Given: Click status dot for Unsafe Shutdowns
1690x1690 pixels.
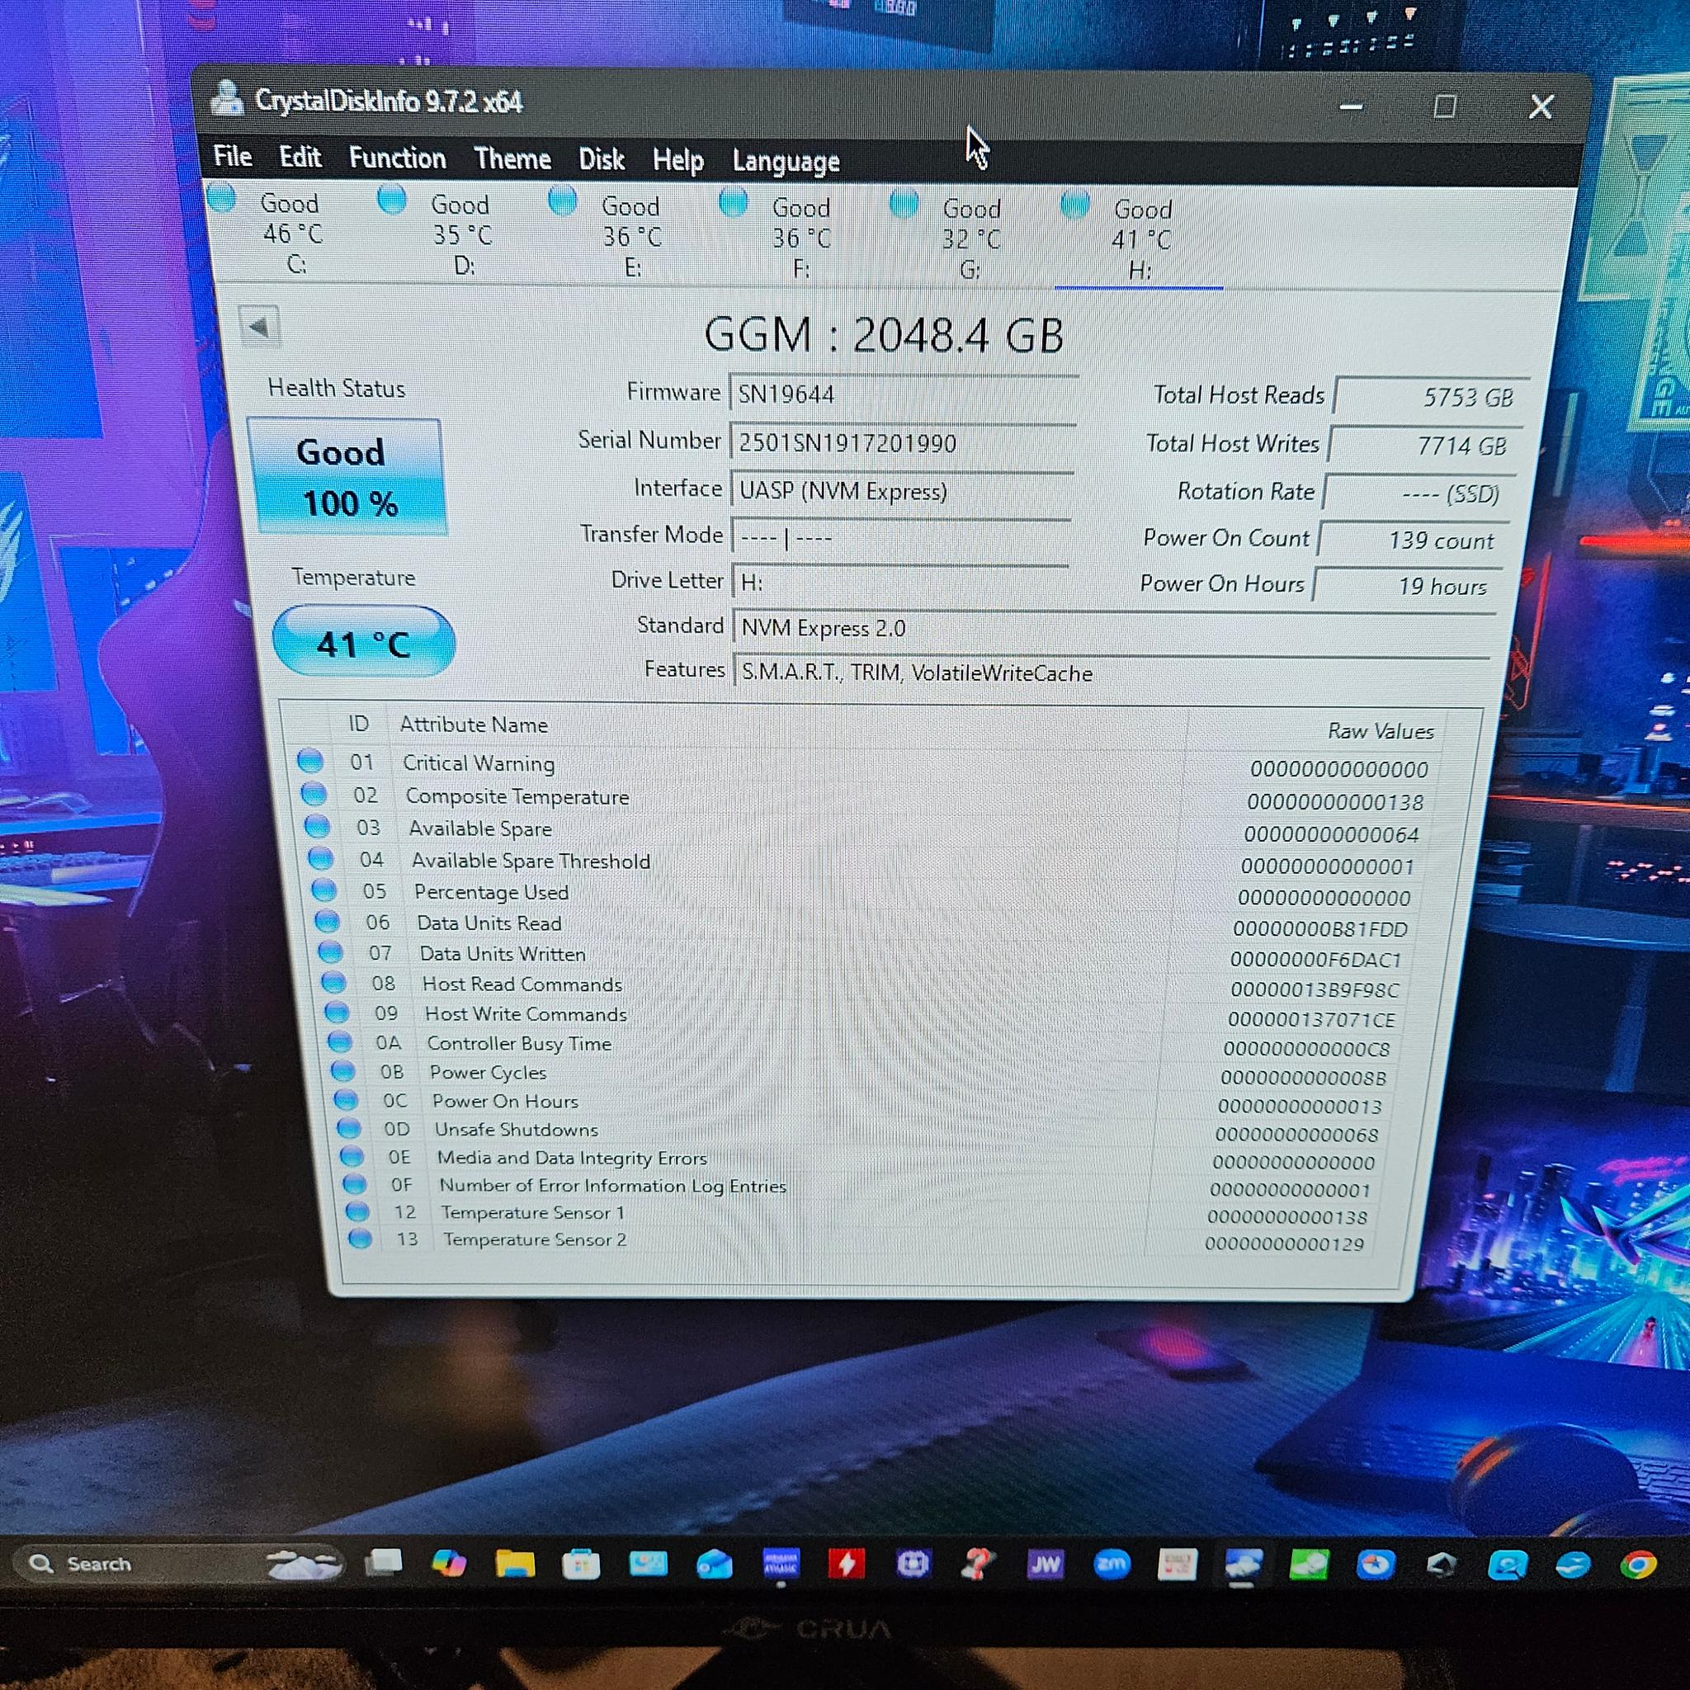Looking at the screenshot, I should pos(348,1127).
